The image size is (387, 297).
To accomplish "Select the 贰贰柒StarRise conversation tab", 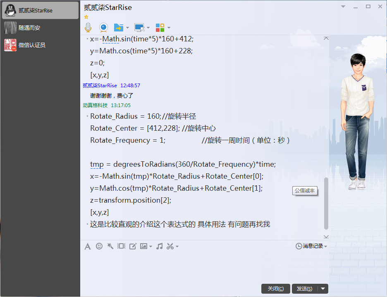I will [40, 10].
